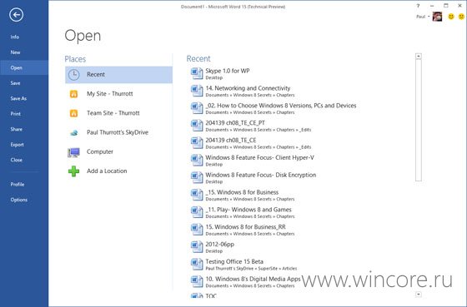467x307 pixels.
Task: Click the clock icon beside Recent
Action: click(73, 75)
